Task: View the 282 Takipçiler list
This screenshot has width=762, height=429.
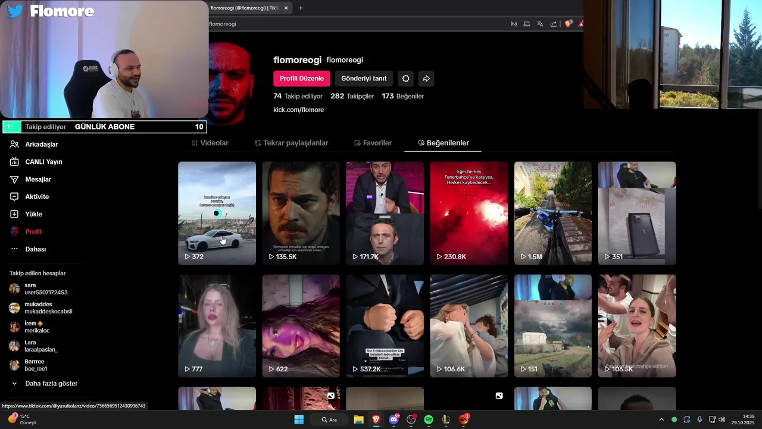Action: tap(352, 96)
